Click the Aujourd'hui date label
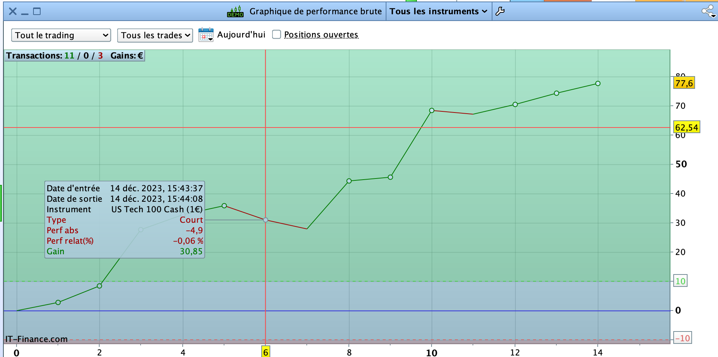The height and width of the screenshot is (357, 718). point(241,34)
